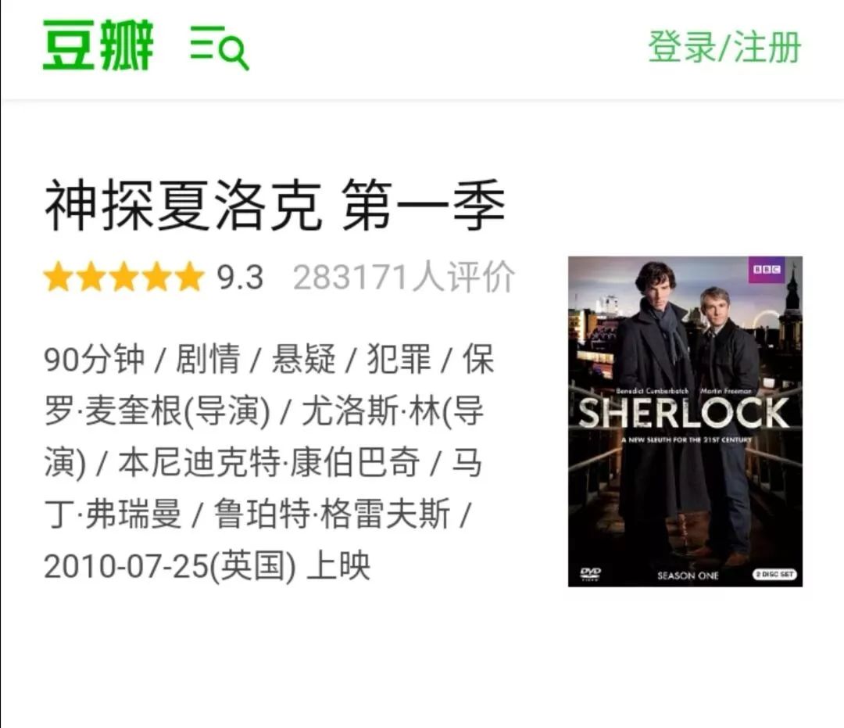The image size is (844, 728).
Task: Click the fourth rating star
Action: point(156,277)
